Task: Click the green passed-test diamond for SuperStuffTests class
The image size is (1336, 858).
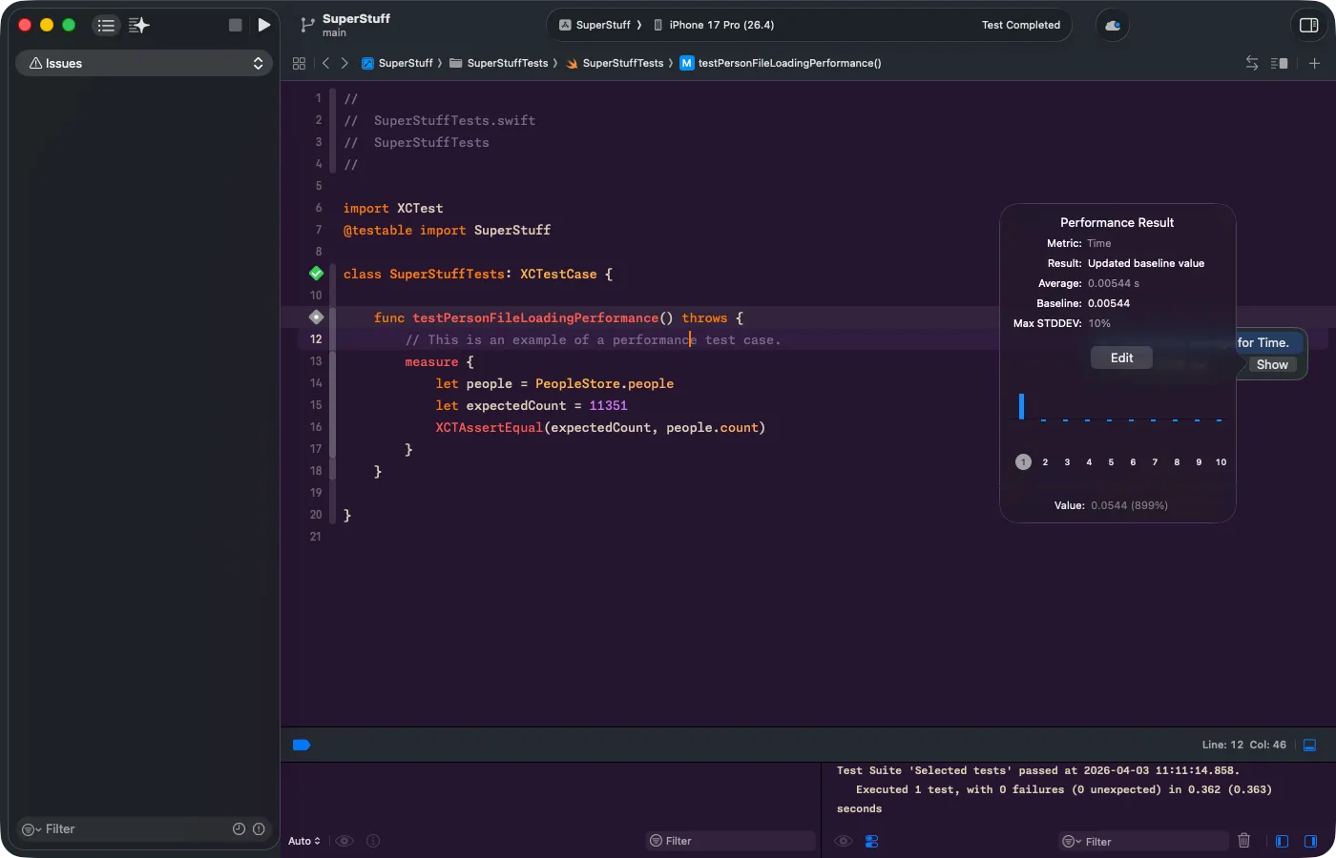Action: click(317, 274)
